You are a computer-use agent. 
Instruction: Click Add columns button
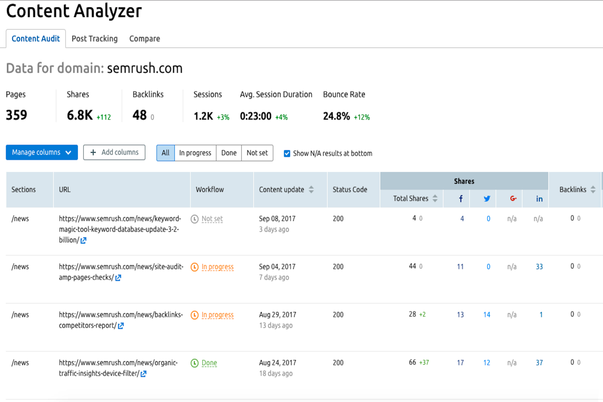click(114, 152)
